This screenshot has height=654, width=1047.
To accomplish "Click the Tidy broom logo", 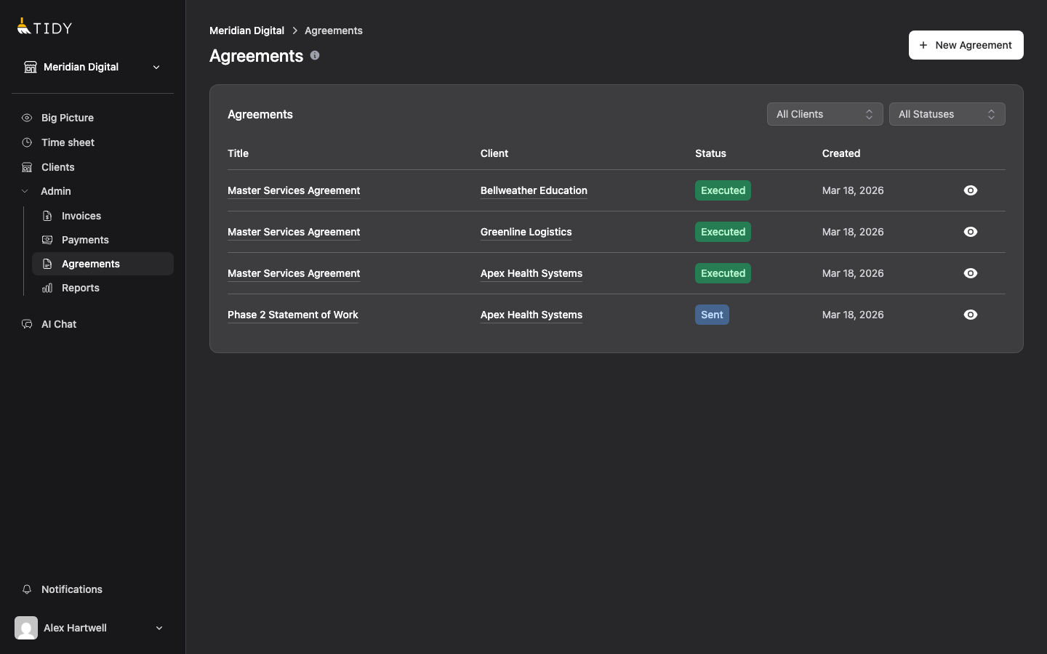I will pyautogui.click(x=25, y=28).
